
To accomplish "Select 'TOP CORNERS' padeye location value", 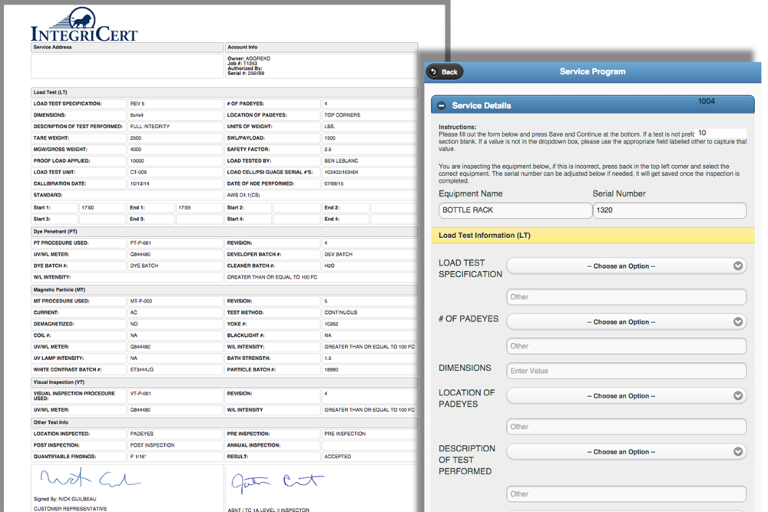I will click(x=342, y=115).
